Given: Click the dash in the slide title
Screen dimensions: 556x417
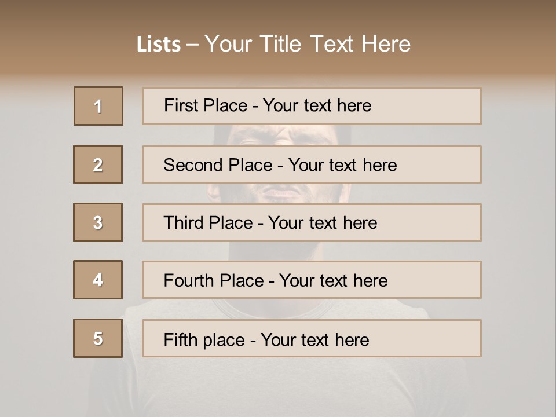Looking at the screenshot, I should [192, 45].
